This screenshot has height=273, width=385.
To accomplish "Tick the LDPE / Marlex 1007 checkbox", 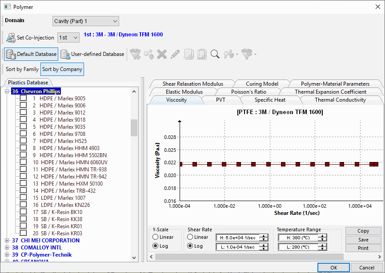I will 23,198.
